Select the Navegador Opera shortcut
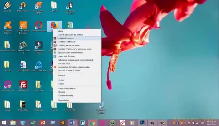219x126 pixels. pos(39,27)
